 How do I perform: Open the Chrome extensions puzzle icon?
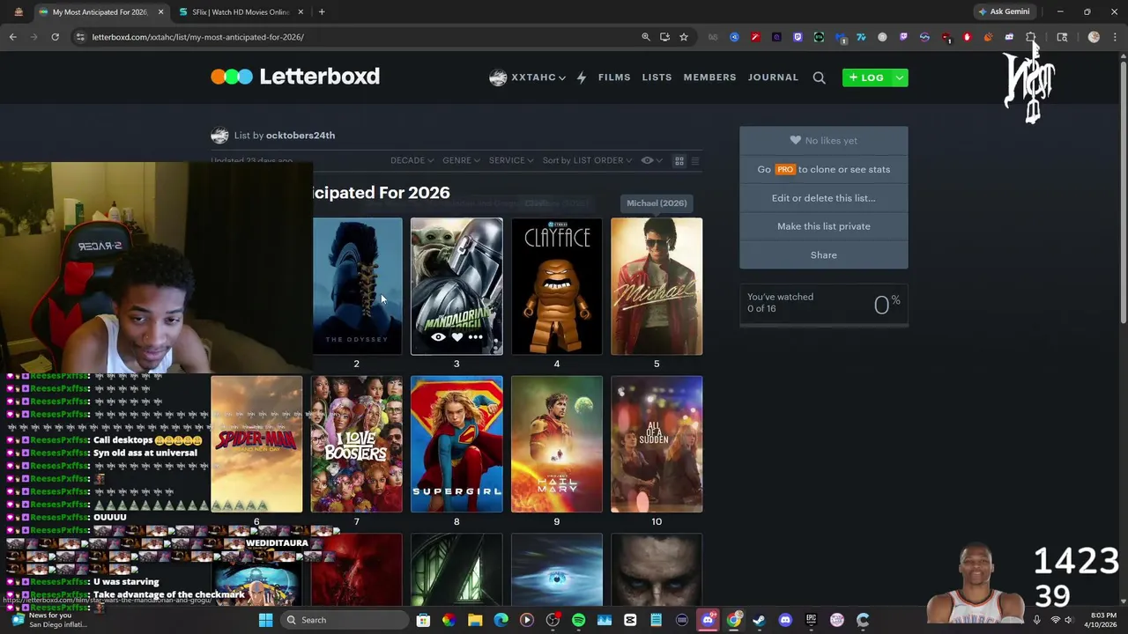(x=1031, y=37)
